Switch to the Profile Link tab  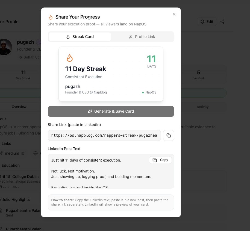142,37
